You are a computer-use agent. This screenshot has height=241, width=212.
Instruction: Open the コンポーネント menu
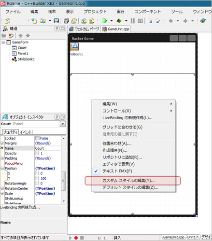[x=148, y=12]
